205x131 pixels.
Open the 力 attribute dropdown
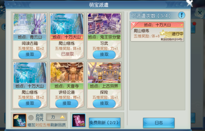coord(56,117)
